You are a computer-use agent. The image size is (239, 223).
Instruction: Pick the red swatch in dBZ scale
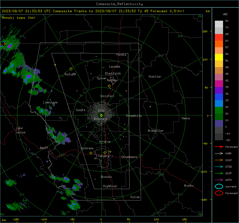coord(219,37)
